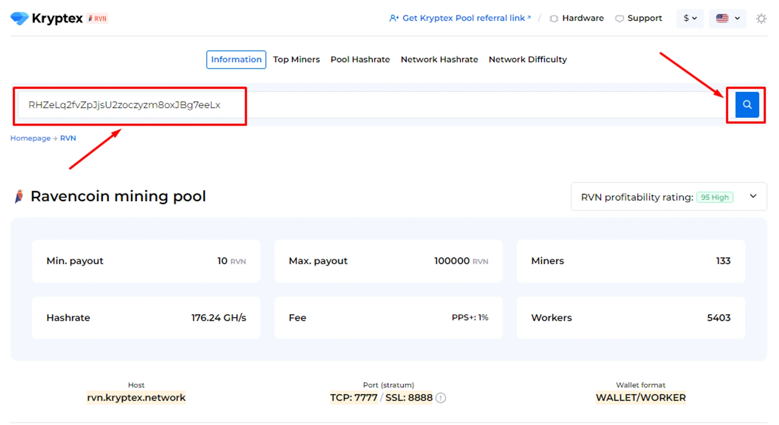Switch to the Top Miners tab
The image size is (779, 425).
tap(296, 60)
